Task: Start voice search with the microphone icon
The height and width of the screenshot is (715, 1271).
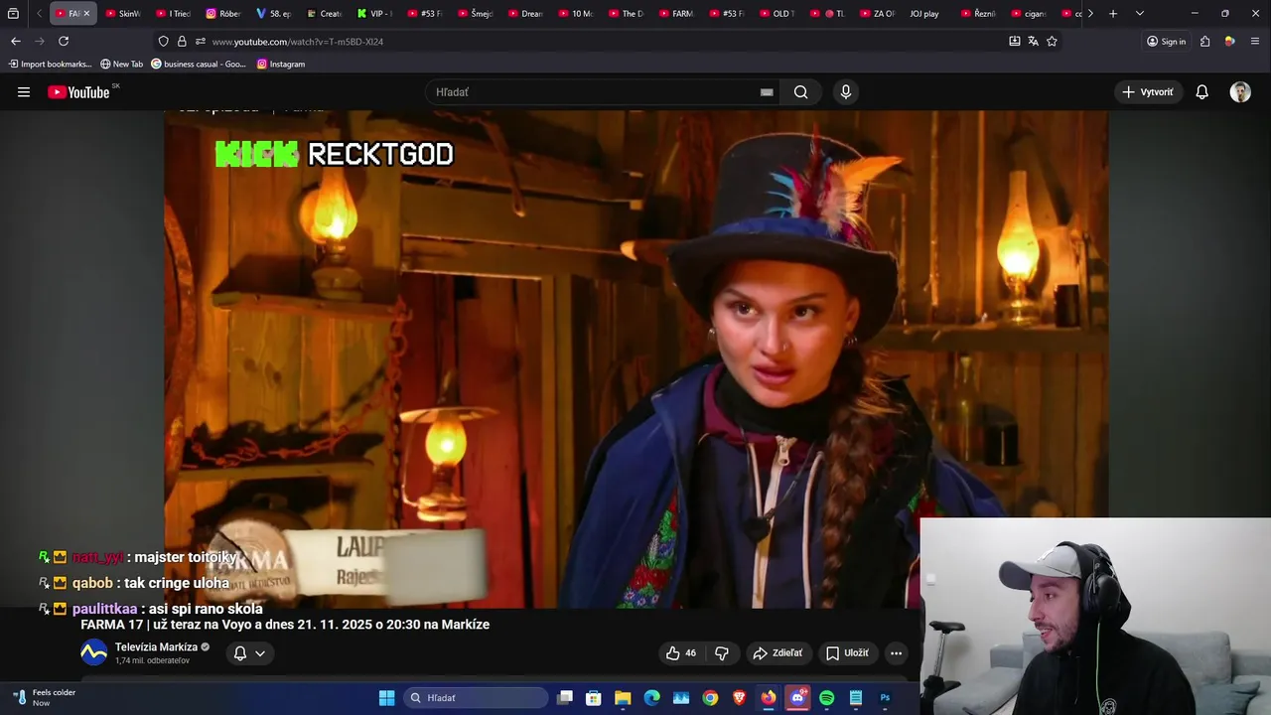Action: (846, 92)
